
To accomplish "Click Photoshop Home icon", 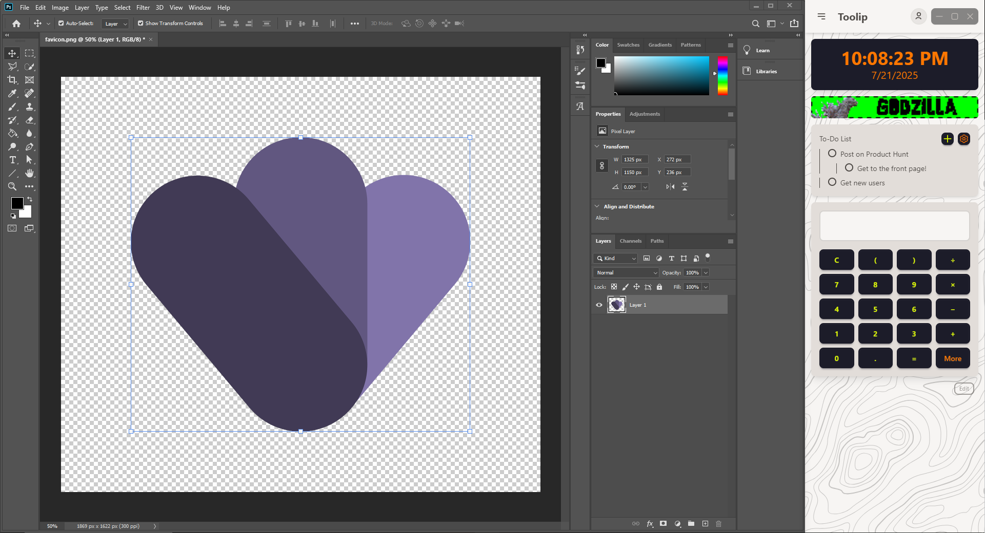I will (16, 24).
